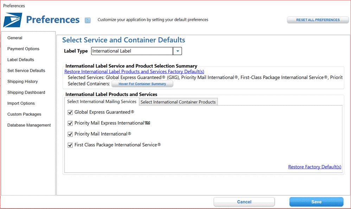
Task: Open Shipping Dashboard section
Action: pyautogui.click(x=26, y=93)
